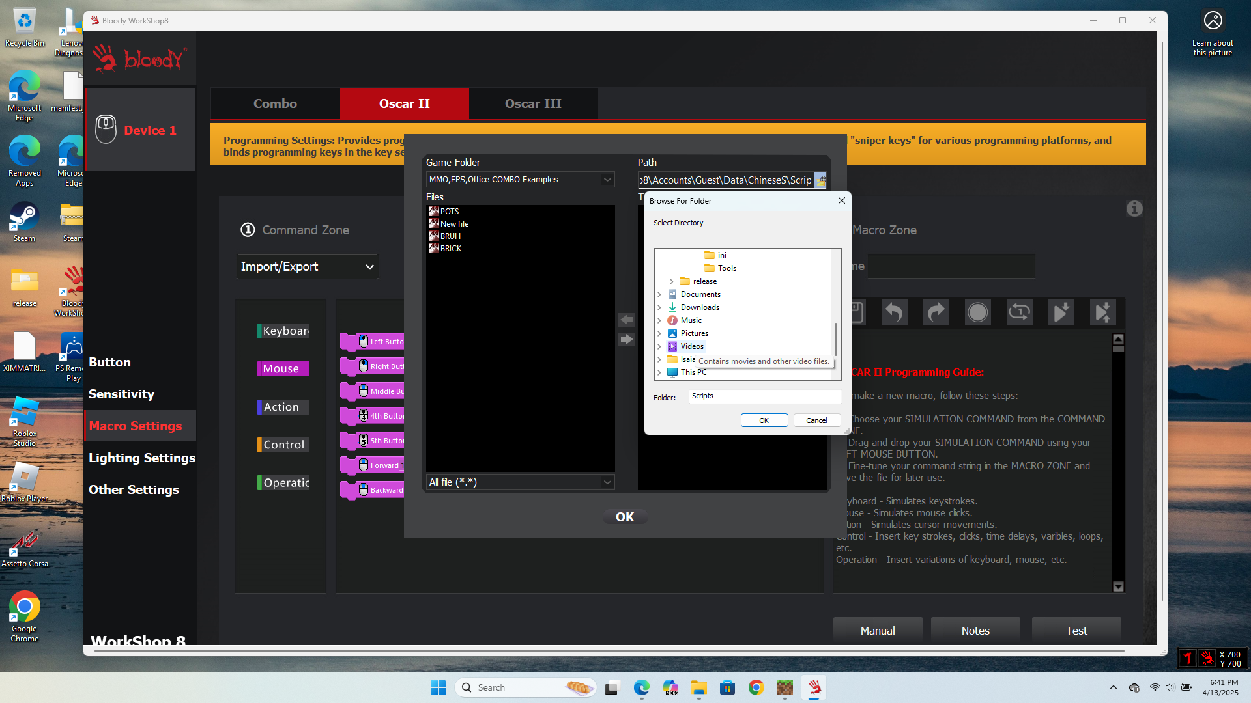Click the redo arrow in Macro Zone
1251x703 pixels.
coord(936,312)
